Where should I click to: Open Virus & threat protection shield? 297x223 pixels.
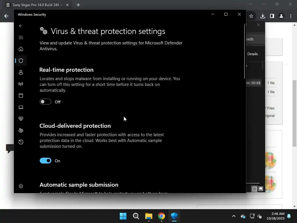(21, 61)
